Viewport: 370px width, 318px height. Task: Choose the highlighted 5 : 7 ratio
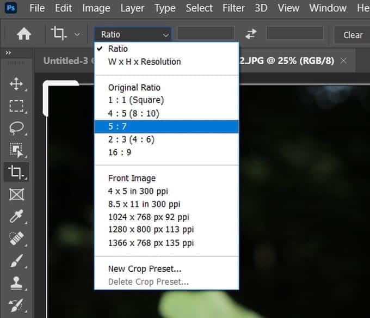(166, 126)
